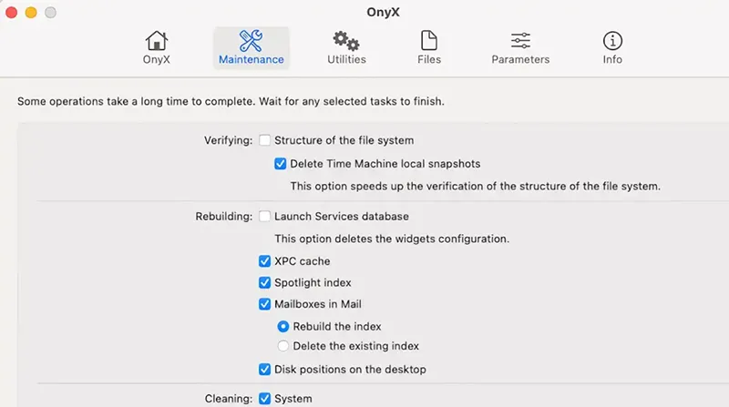Viewport: 729px width, 407px height.
Task: Uncheck Disk positions on the desktop
Action: pyautogui.click(x=265, y=370)
